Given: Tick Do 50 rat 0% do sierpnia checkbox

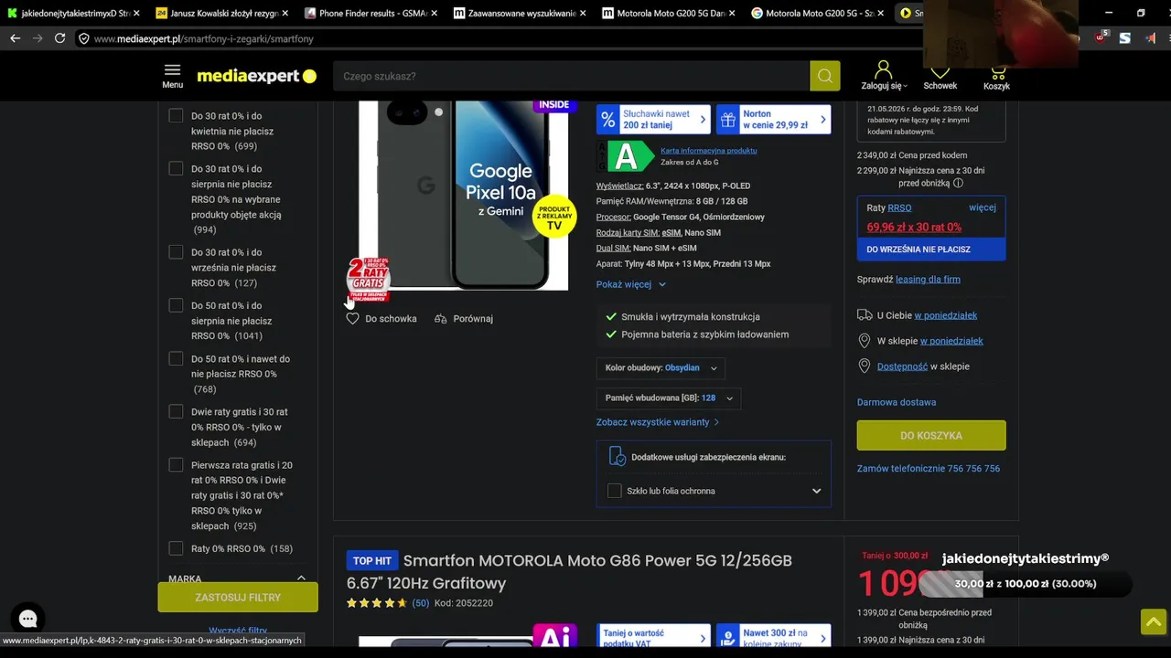Looking at the screenshot, I should [176, 305].
